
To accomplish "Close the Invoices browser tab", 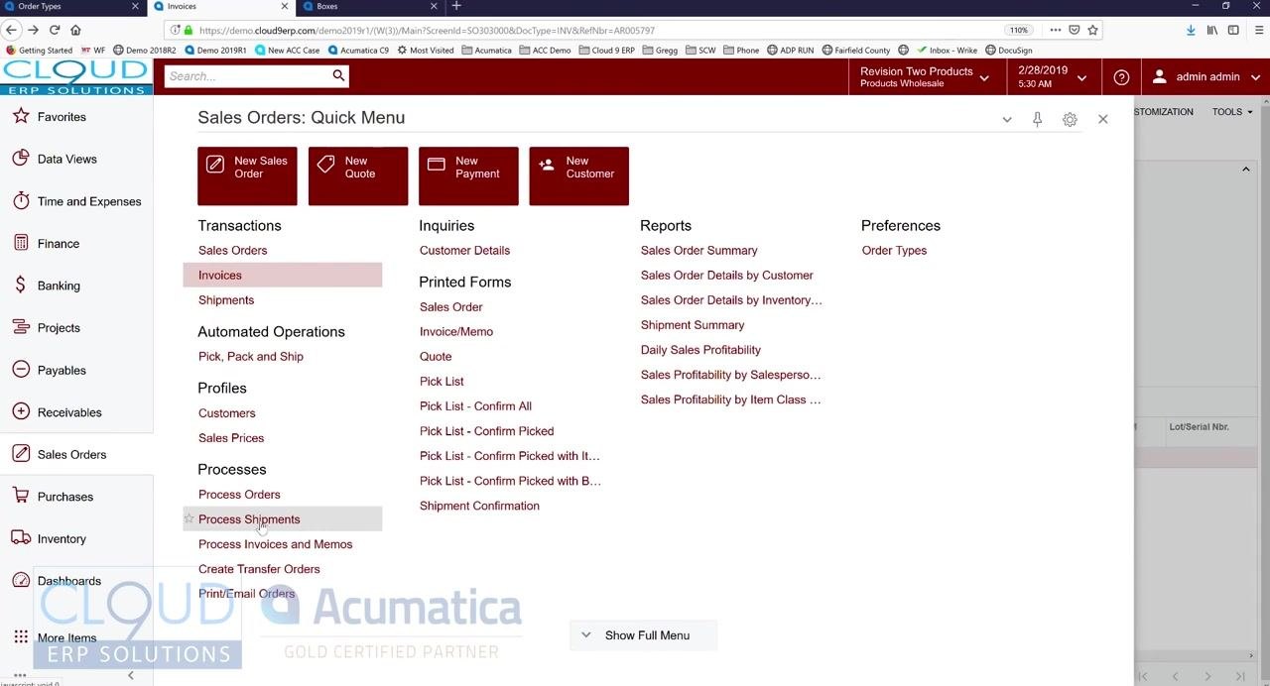I will (x=285, y=6).
